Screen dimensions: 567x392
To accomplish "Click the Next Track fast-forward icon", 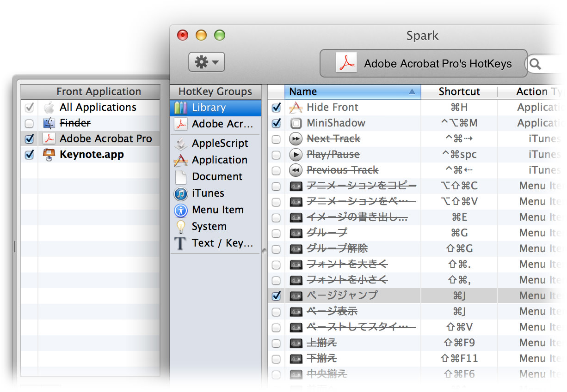I will pyautogui.click(x=296, y=139).
